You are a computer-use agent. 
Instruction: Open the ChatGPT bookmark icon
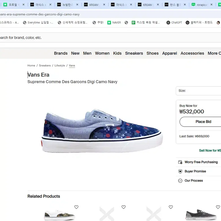pyautogui.click(x=168, y=23)
